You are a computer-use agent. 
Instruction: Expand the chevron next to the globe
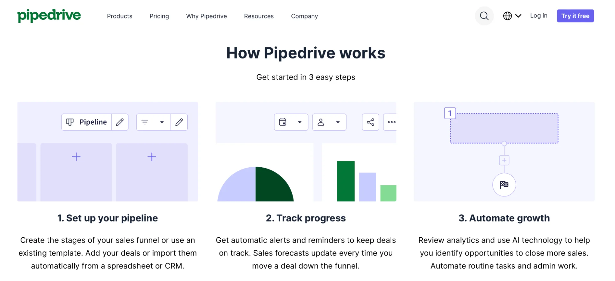(x=518, y=16)
